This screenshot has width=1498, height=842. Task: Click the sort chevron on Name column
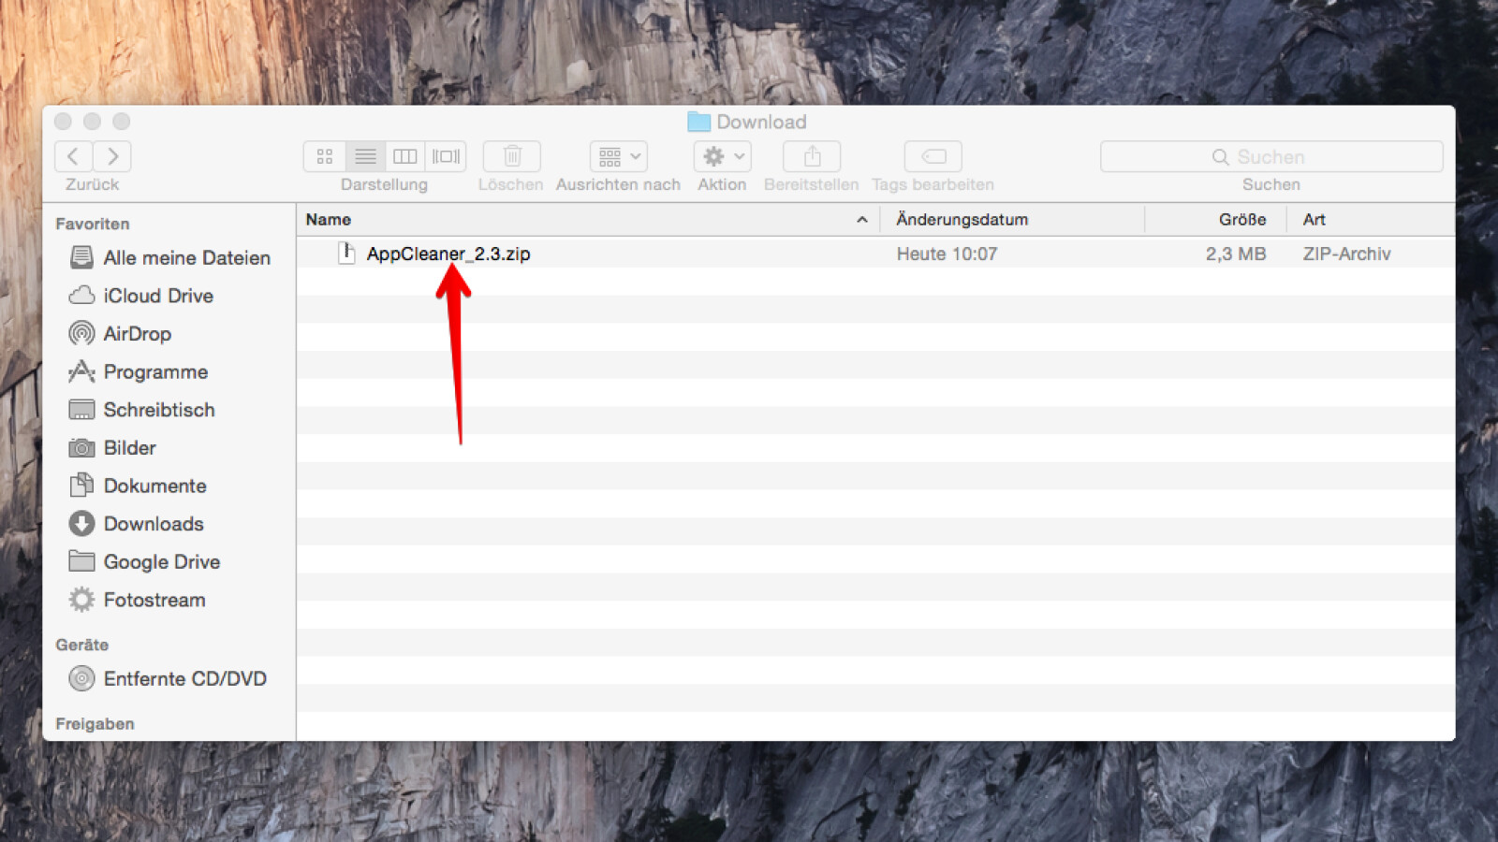coord(862,220)
